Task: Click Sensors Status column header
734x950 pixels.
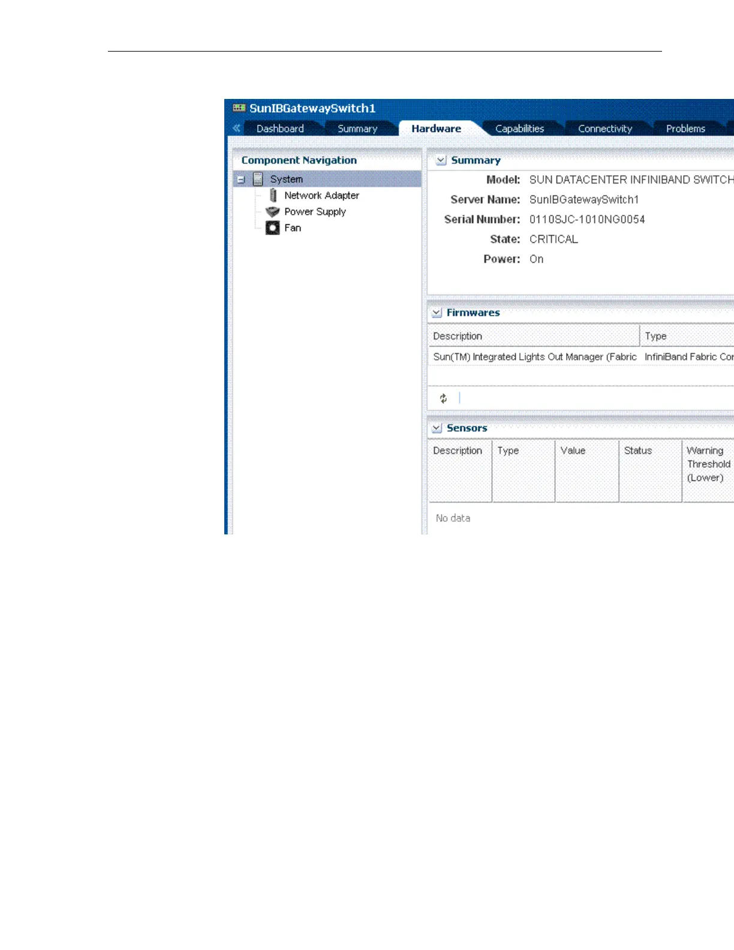Action: pos(651,471)
